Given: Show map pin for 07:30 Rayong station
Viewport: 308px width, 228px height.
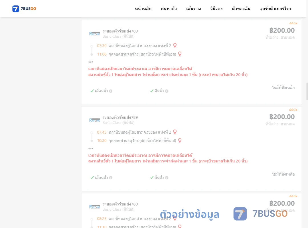Looking at the screenshot, I should [x=175, y=45].
